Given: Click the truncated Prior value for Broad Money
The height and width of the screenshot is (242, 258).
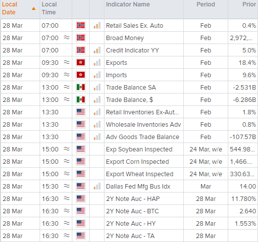Looking at the screenshot, I should 241,38.
